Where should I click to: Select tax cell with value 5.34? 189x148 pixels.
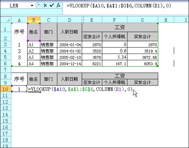click(x=115, y=57)
